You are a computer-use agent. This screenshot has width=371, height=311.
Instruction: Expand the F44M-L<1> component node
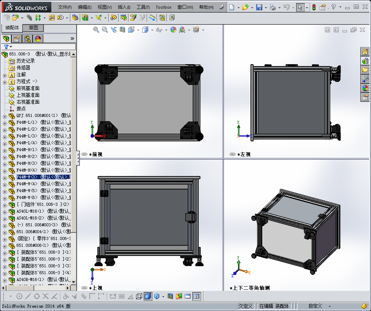5,123
